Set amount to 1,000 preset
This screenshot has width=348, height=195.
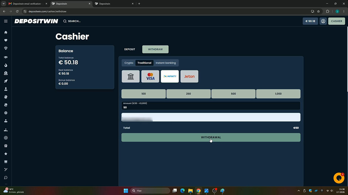tap(278, 94)
